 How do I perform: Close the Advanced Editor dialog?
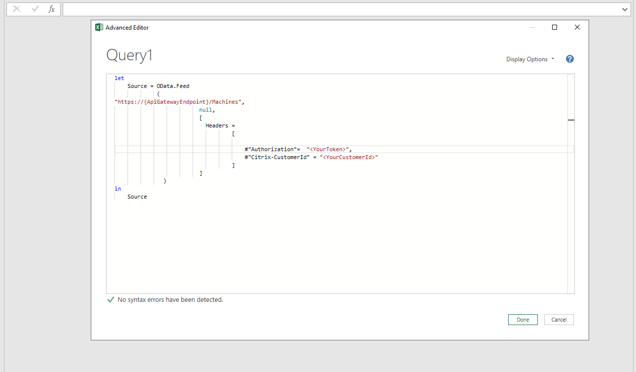[x=577, y=28]
